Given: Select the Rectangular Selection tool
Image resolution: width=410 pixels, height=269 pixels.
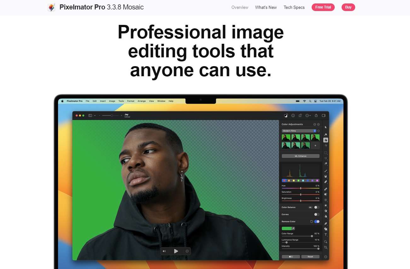Looking at the screenshot, I should (x=326, y=153).
